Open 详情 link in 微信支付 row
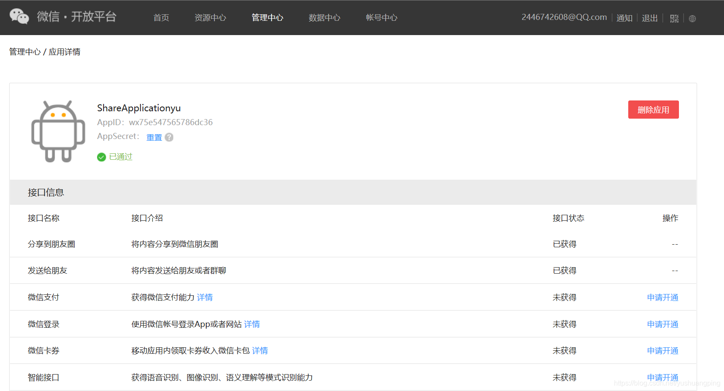This screenshot has height=391, width=724. (205, 297)
